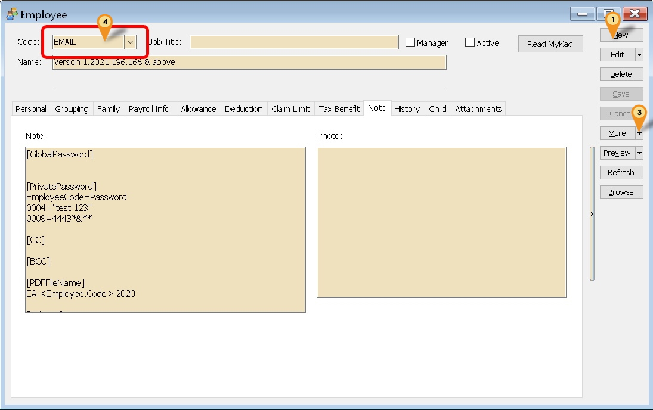Expand the collapsed side panel chevron
Viewport: 653px width, 410px height.
click(591, 213)
